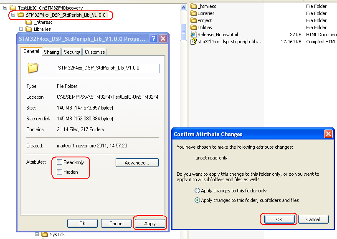Close the Confirm Attribute Changes dialog
Image resolution: width=337 pixels, height=239 pixels.
click(x=328, y=134)
